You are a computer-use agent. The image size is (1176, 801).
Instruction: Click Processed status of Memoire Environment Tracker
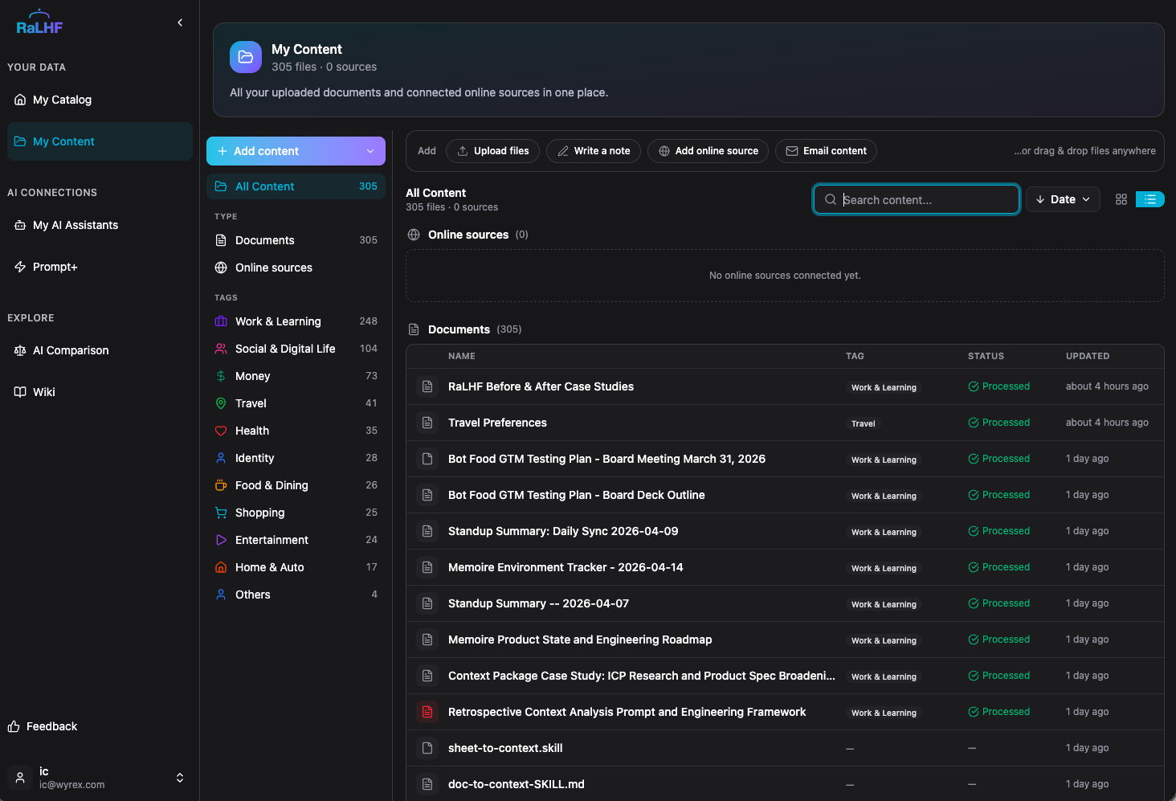[998, 567]
